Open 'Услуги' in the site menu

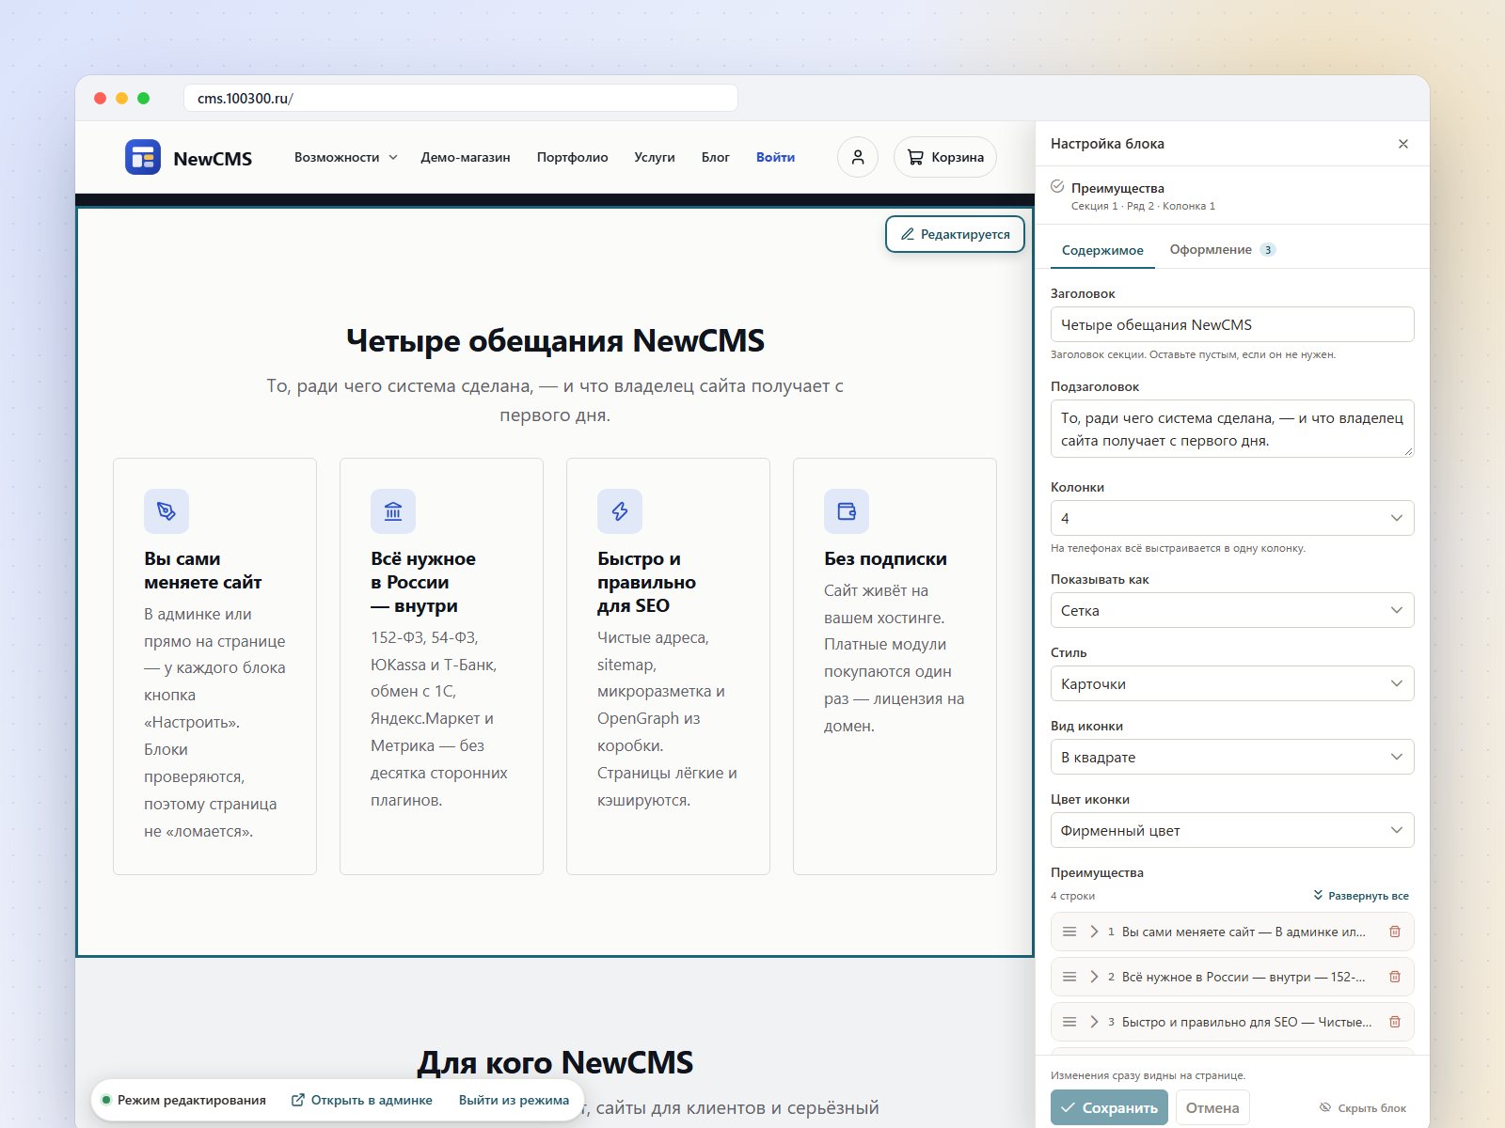[655, 157]
